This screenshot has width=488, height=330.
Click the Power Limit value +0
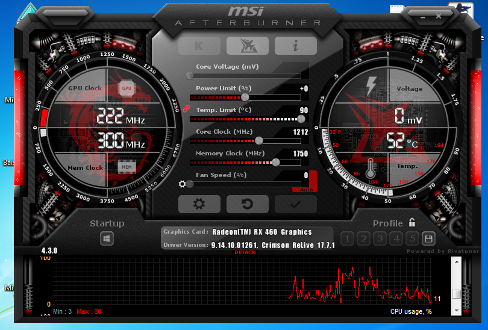click(304, 89)
